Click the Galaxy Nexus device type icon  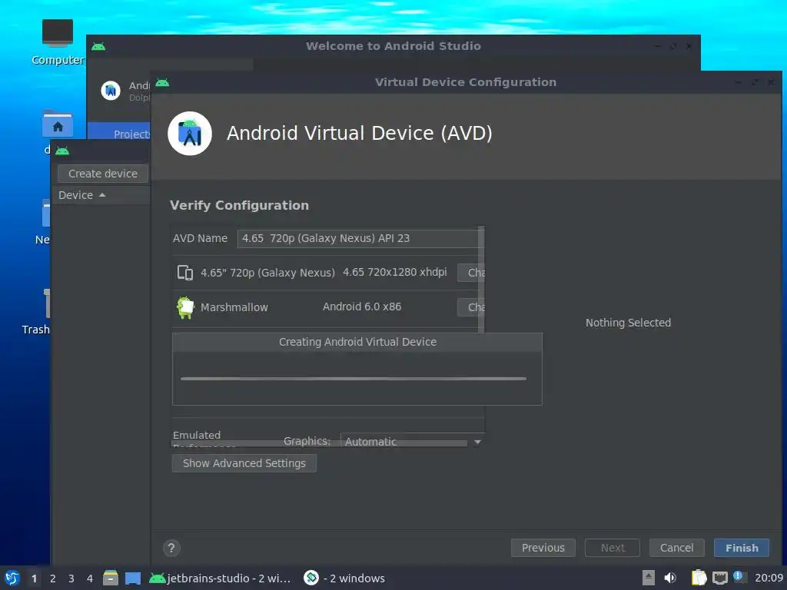pyautogui.click(x=184, y=273)
